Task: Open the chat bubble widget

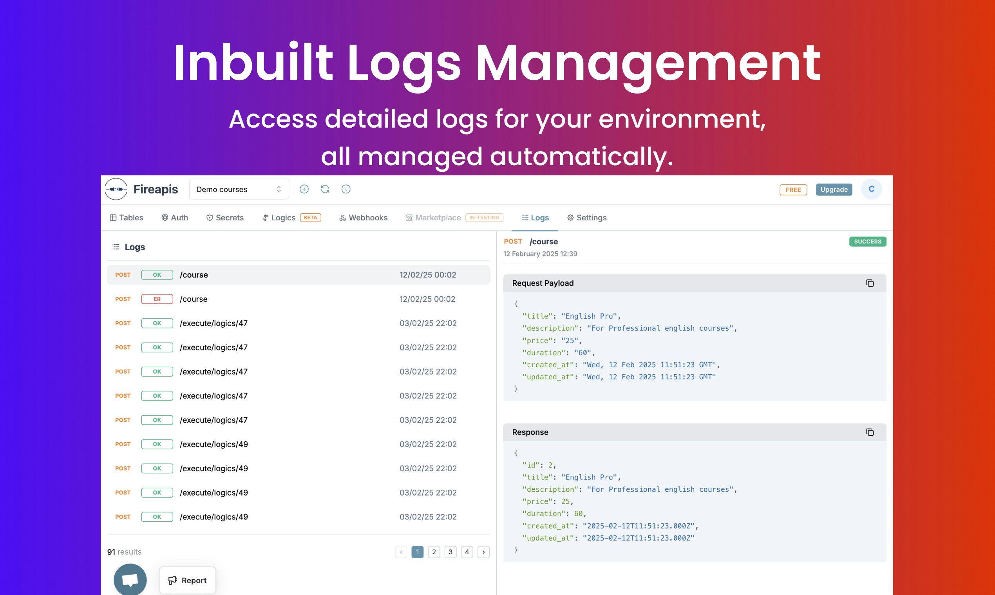Action: click(130, 579)
